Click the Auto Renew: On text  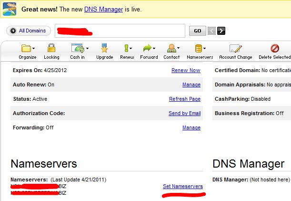pyautogui.click(x=34, y=85)
